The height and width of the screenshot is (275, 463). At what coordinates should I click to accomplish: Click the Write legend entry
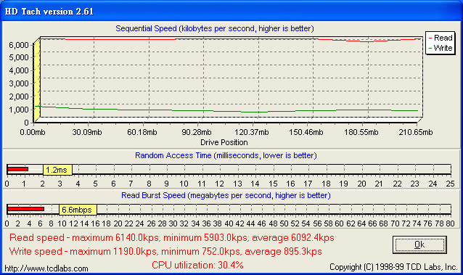coord(441,48)
